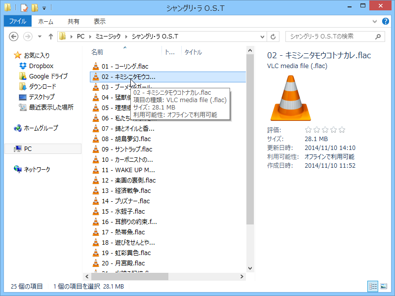Switch to the 共有 ribbon tab
The image size is (395, 296).
(x=74, y=21)
